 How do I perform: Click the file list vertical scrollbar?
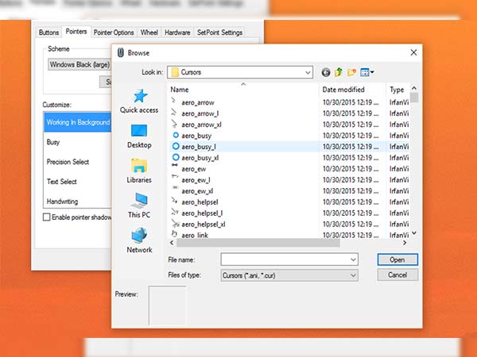pyautogui.click(x=414, y=159)
